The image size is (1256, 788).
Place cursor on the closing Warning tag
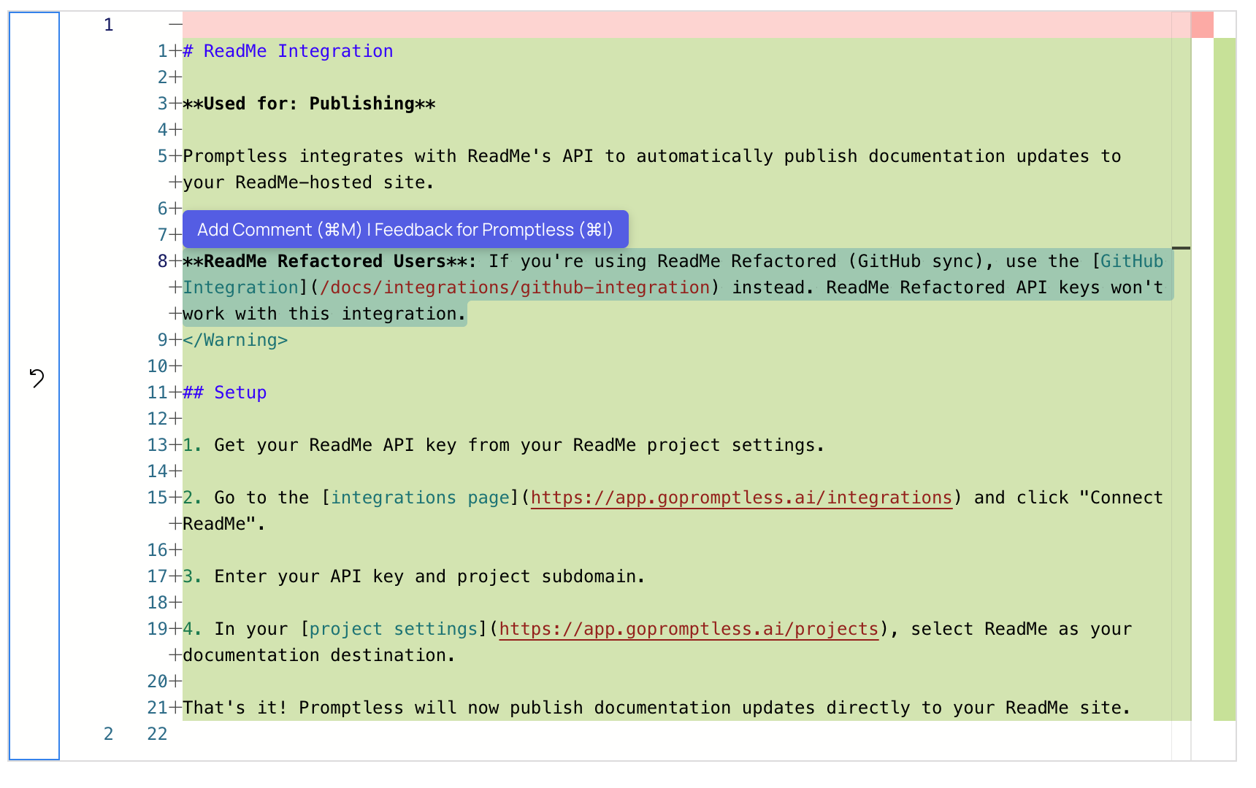pyautogui.click(x=235, y=340)
